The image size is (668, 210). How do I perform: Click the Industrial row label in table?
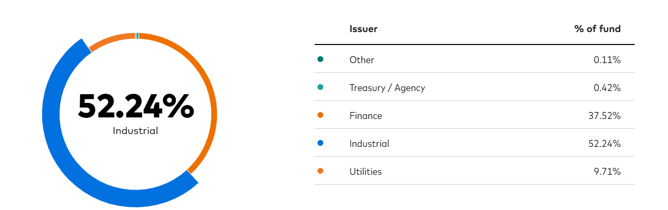coord(369,143)
